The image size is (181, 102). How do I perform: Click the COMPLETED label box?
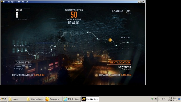pyautogui.click(x=23, y=63)
